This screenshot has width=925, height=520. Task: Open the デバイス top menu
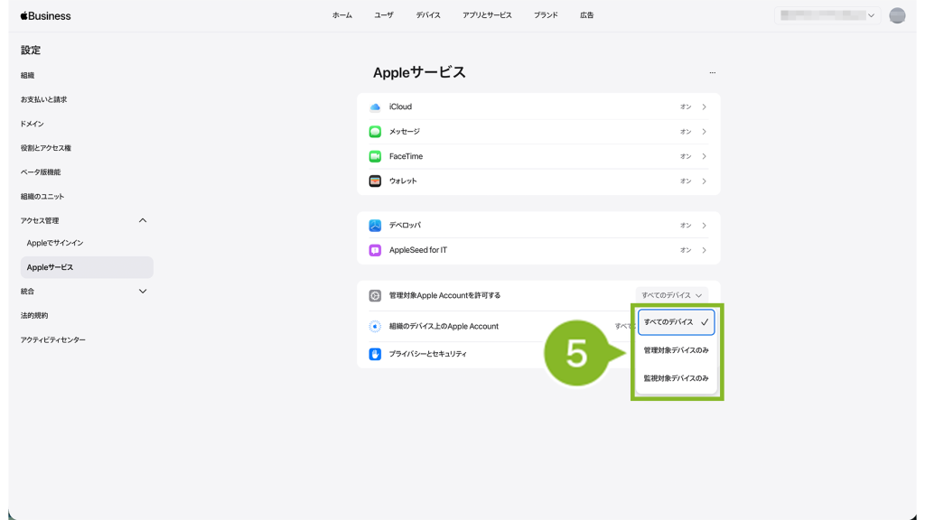click(x=428, y=15)
